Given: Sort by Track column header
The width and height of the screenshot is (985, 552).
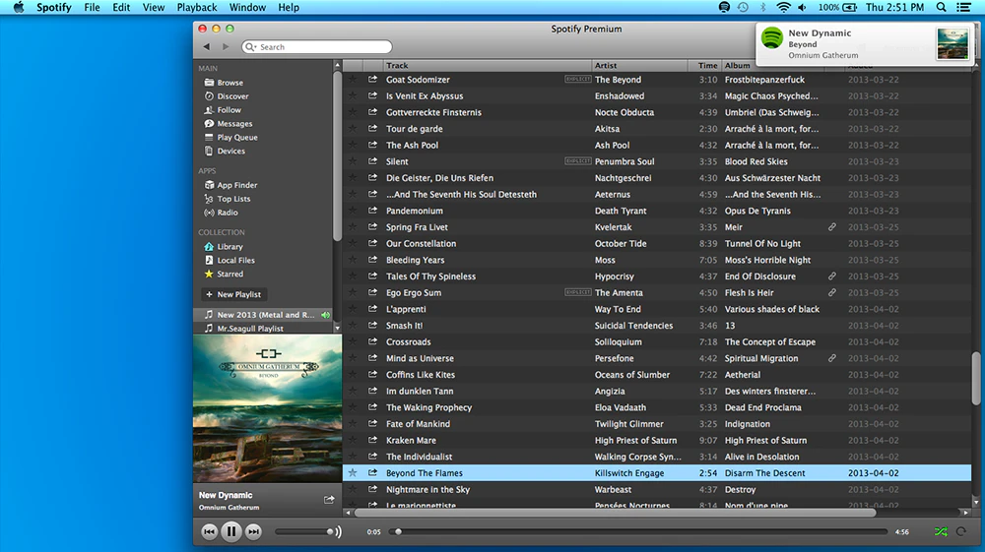Looking at the screenshot, I should click(x=488, y=65).
